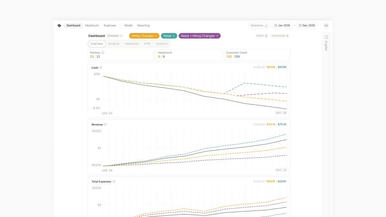Open the Scenarios button
Screen dimensions: 386x217
(x=259, y=26)
